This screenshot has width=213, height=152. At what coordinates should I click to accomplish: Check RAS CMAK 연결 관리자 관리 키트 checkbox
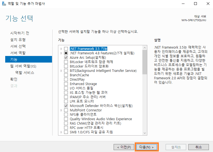66,123
